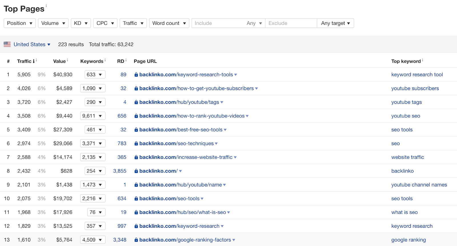Open the 'keyword research tool' top keyword
This screenshot has height=246, width=457.
coord(417,75)
